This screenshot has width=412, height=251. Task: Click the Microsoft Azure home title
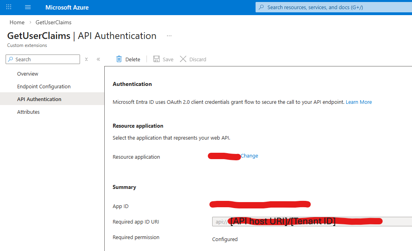point(67,7)
